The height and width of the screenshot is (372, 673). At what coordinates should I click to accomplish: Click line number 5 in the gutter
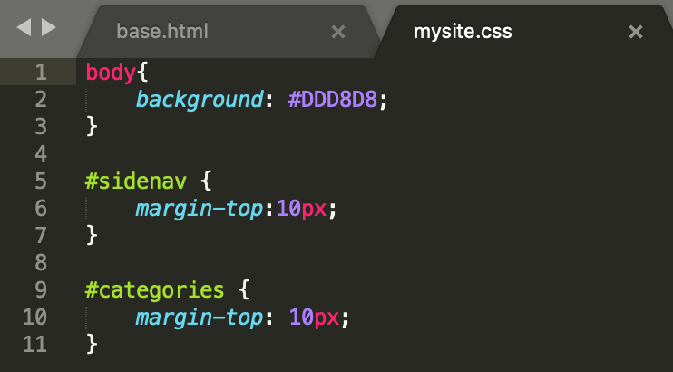[x=40, y=181]
